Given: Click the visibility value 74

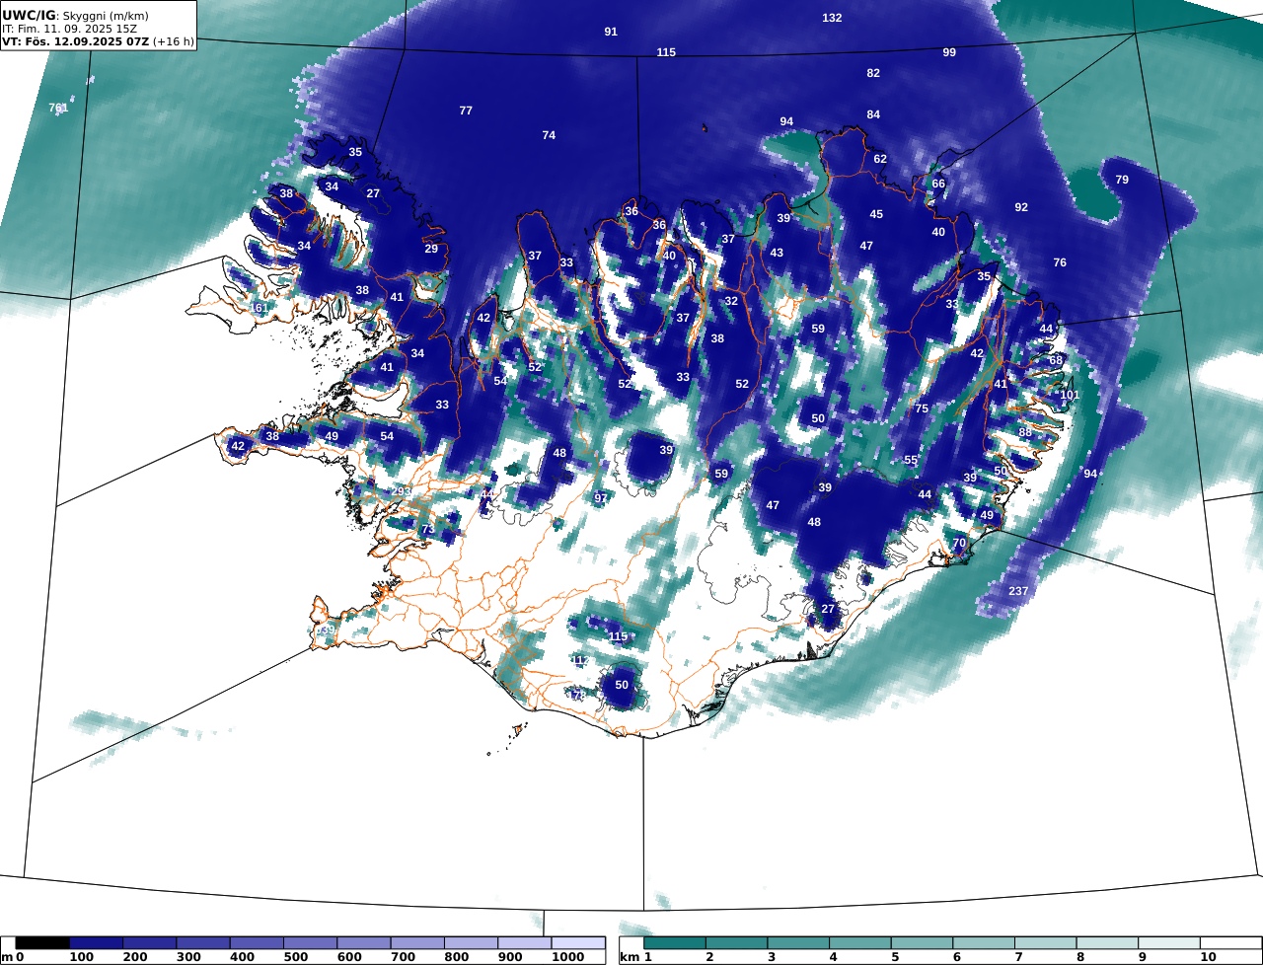Looking at the screenshot, I should coord(549,135).
